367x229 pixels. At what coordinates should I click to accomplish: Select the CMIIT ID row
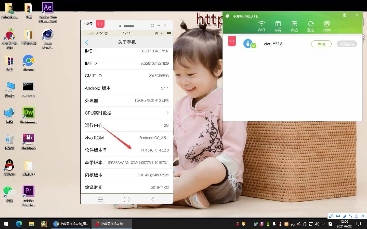click(x=127, y=76)
